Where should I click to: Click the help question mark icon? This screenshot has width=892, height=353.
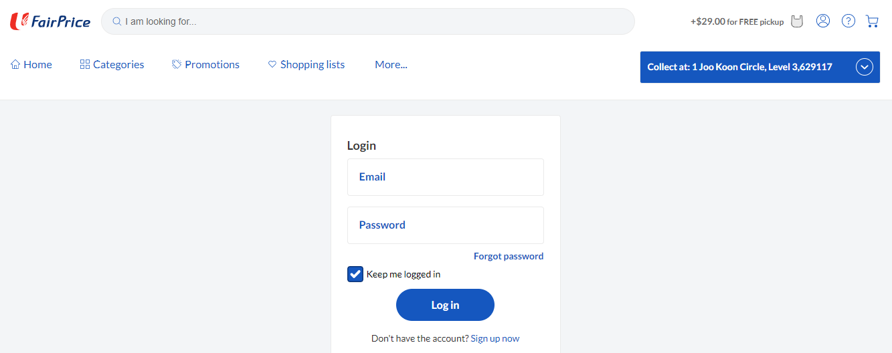click(x=849, y=21)
